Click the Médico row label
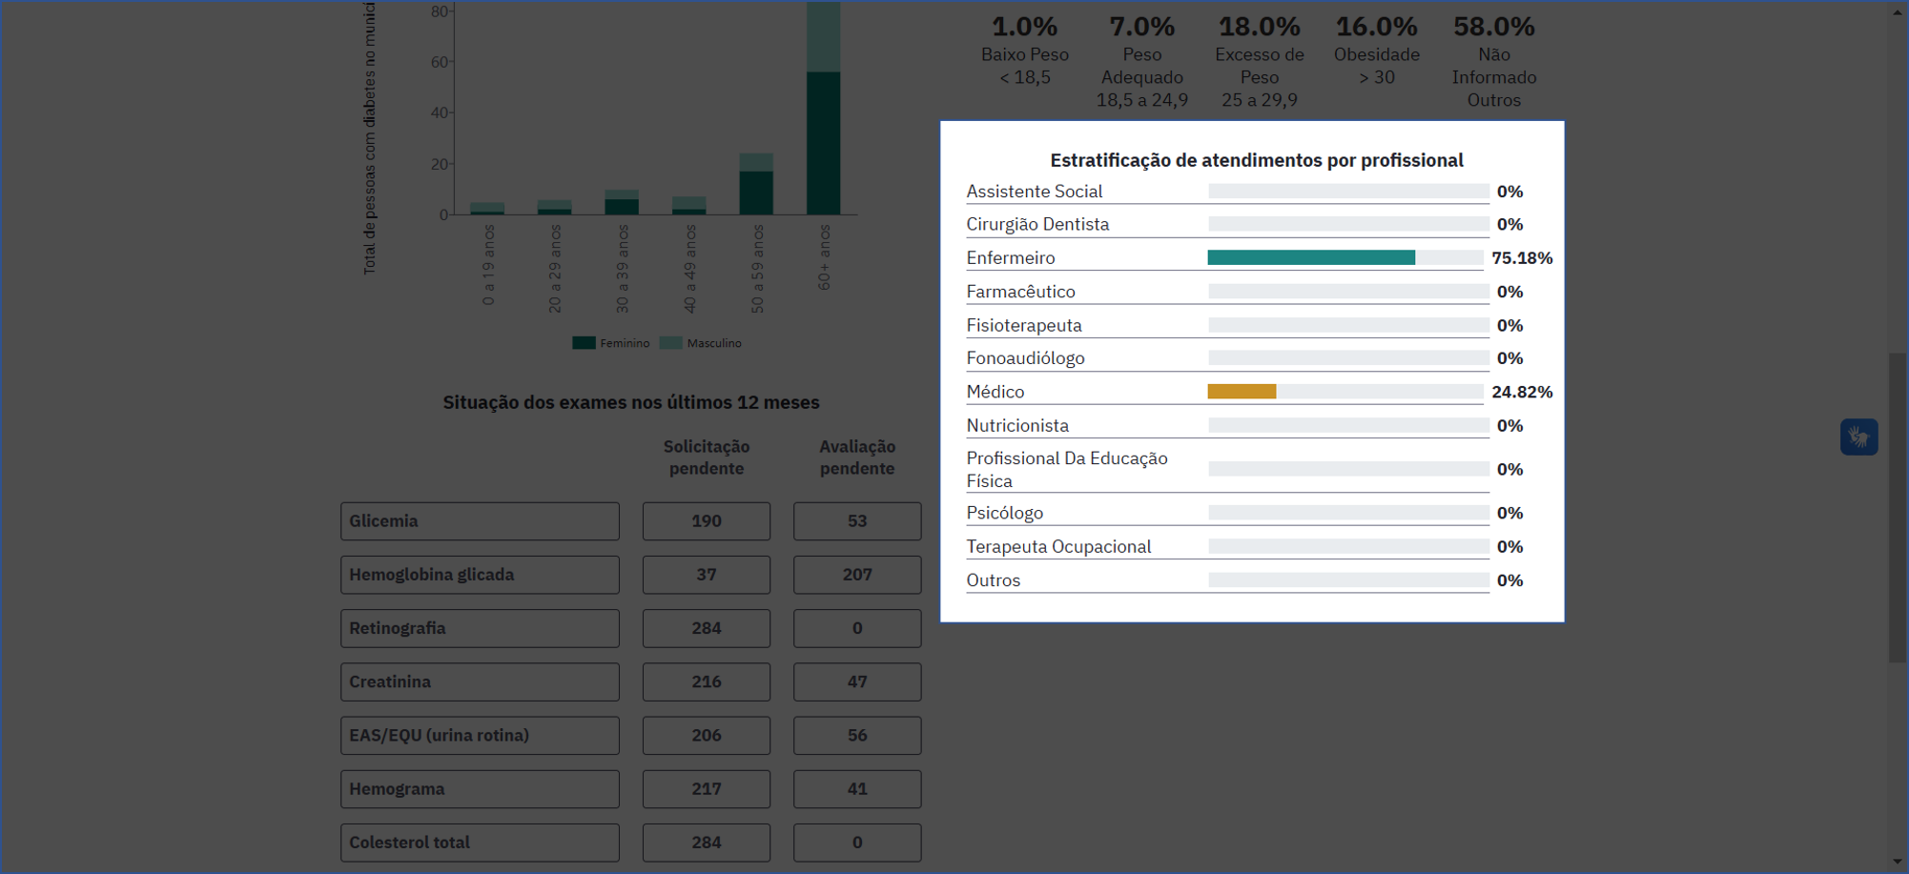The image size is (1909, 874). tap(995, 392)
